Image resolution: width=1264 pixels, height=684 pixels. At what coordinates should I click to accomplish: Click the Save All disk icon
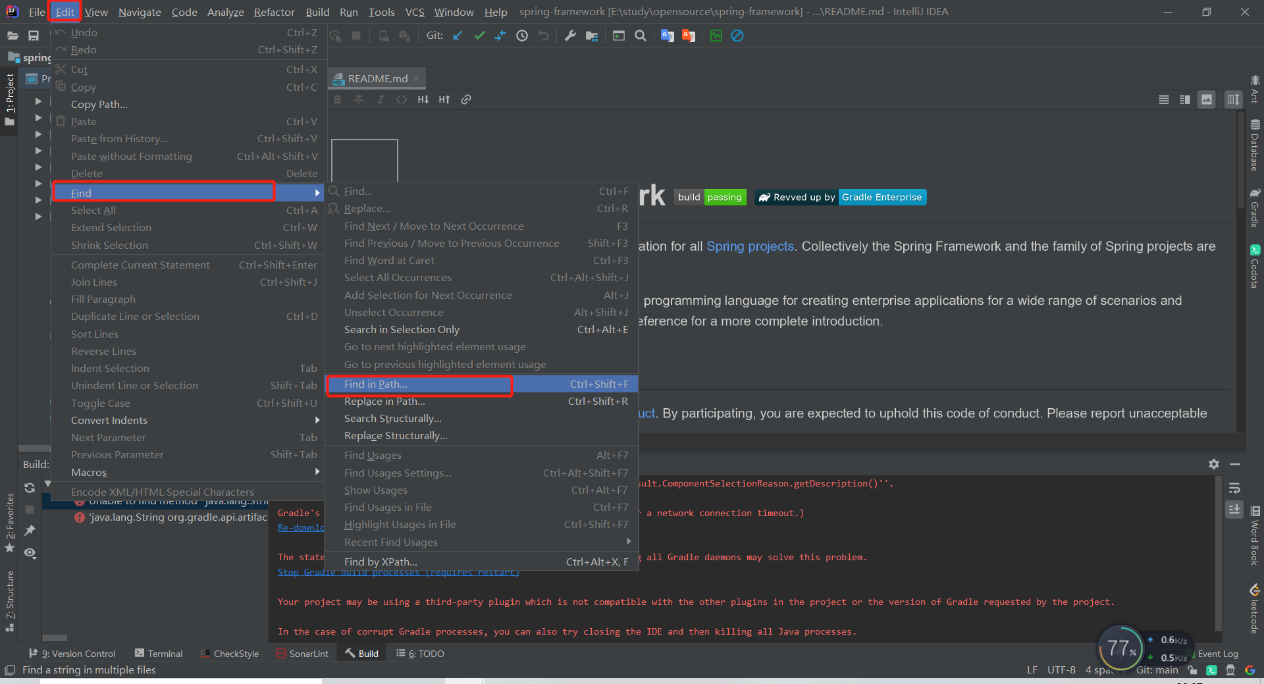click(34, 36)
